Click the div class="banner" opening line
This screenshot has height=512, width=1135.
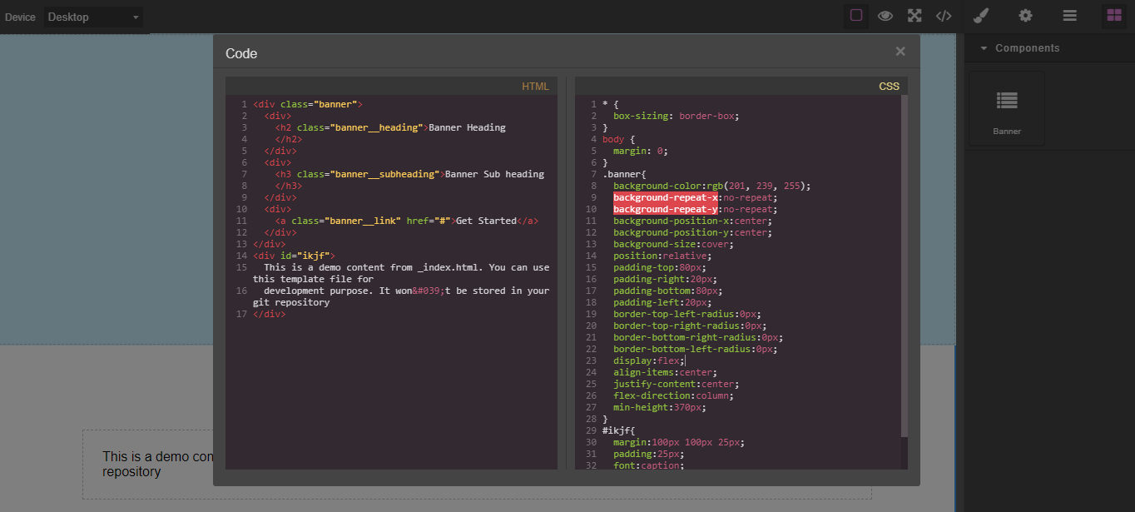[308, 105]
